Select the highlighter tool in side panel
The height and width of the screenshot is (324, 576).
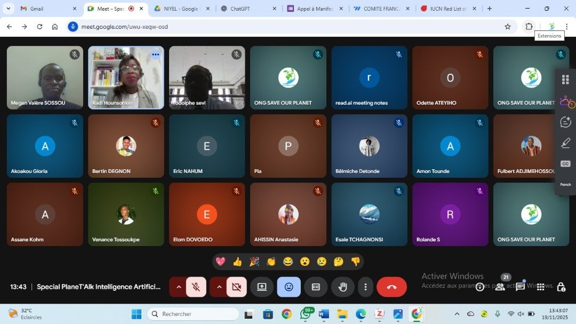[565, 143]
